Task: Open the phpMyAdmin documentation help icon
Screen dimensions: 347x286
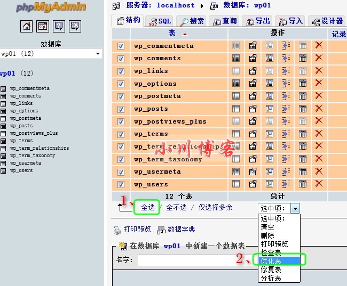Action: 59,26
